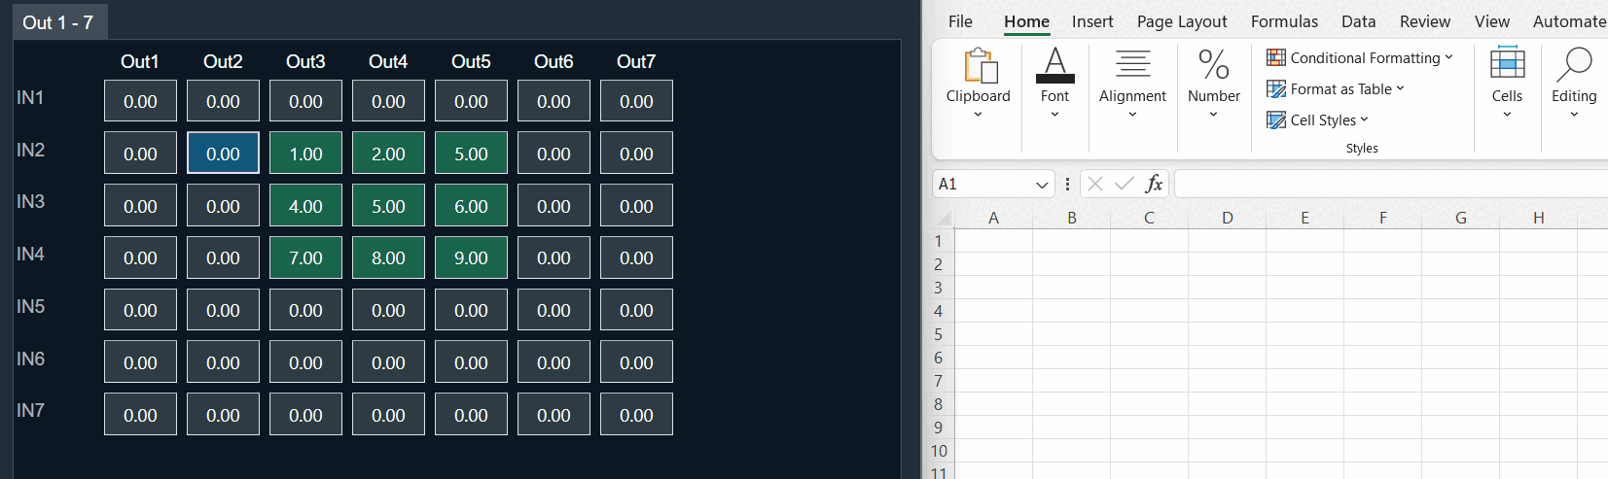Switch to the Formulas ribbon tab
Screen dimensions: 1608x479
(1284, 21)
